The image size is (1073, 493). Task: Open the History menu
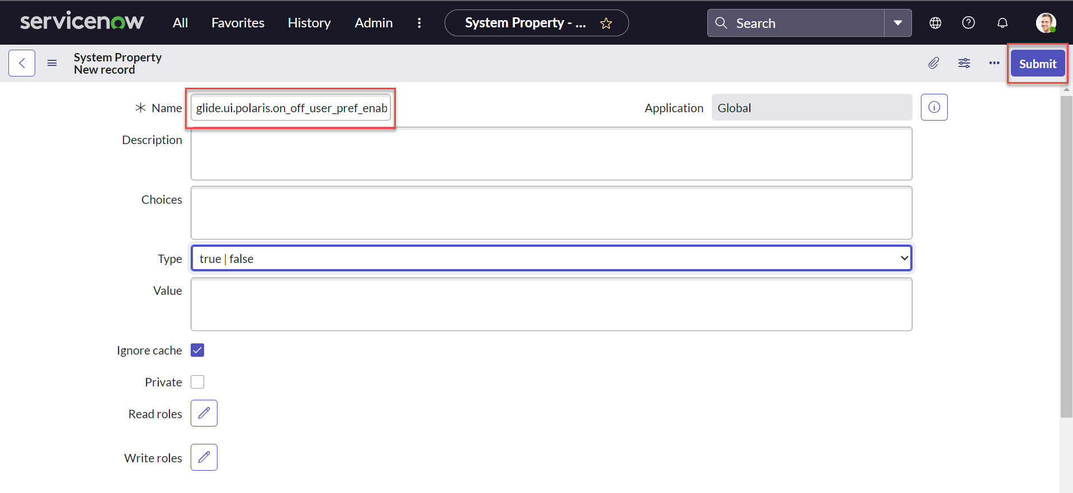(x=309, y=23)
